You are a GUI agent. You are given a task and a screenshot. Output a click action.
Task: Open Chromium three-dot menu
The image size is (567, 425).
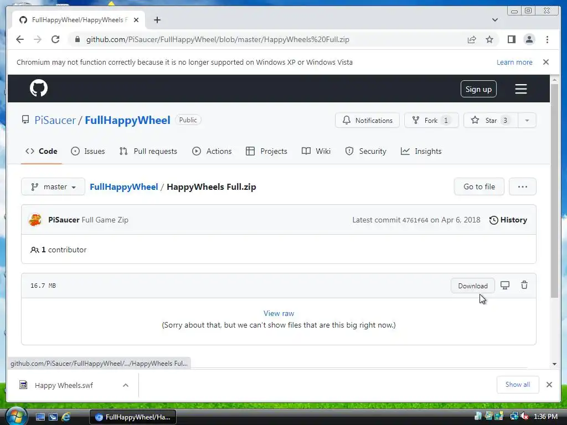tap(547, 39)
